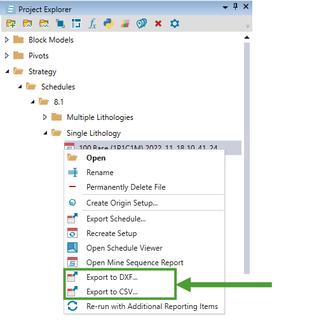Select Open Schedule Viewer
The height and width of the screenshot is (328, 333).
(x=124, y=248)
